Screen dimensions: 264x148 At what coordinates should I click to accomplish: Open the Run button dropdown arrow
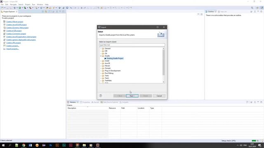pyautogui.click(x=22, y=8)
